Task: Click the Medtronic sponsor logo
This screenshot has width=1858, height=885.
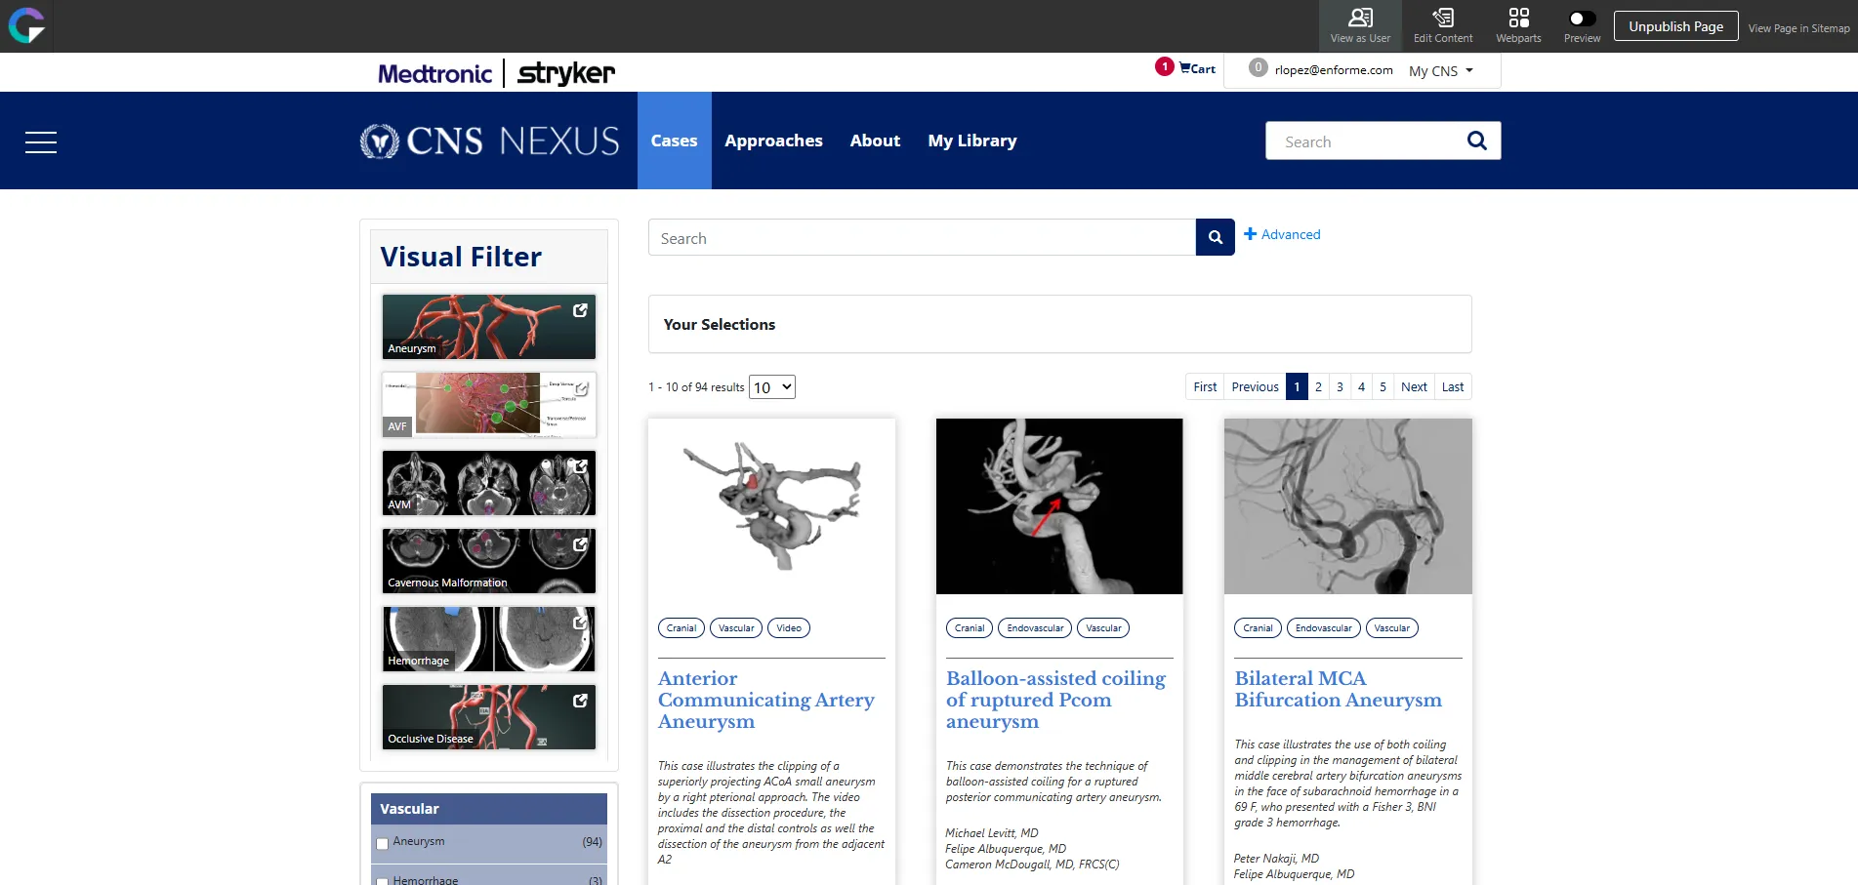Action: [x=434, y=73]
